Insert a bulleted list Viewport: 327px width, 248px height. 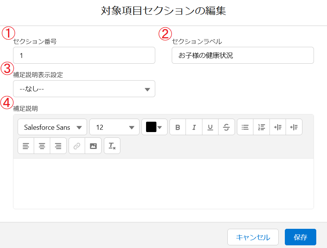(x=245, y=127)
